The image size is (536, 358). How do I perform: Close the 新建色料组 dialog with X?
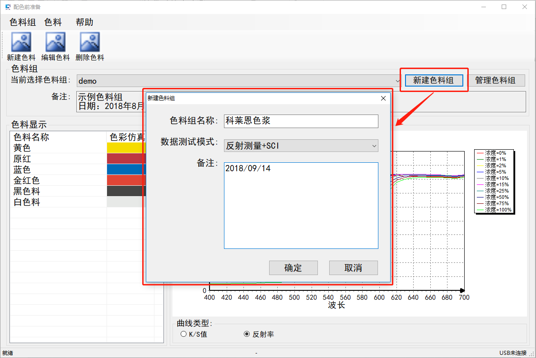(x=383, y=98)
